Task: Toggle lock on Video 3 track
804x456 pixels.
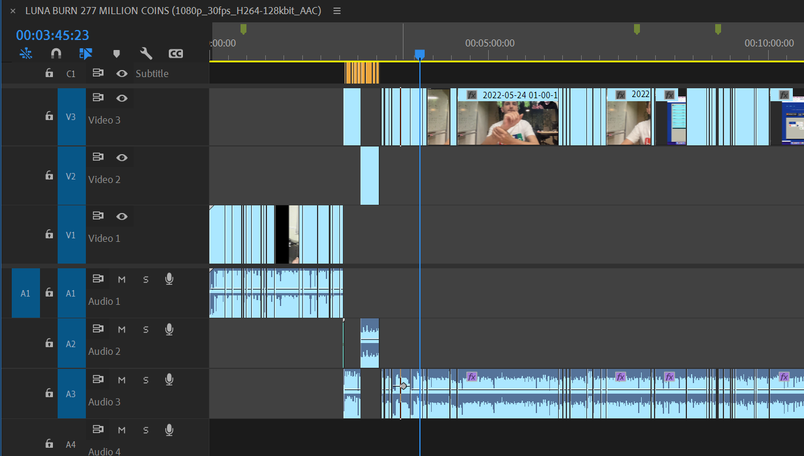Action: (49, 117)
